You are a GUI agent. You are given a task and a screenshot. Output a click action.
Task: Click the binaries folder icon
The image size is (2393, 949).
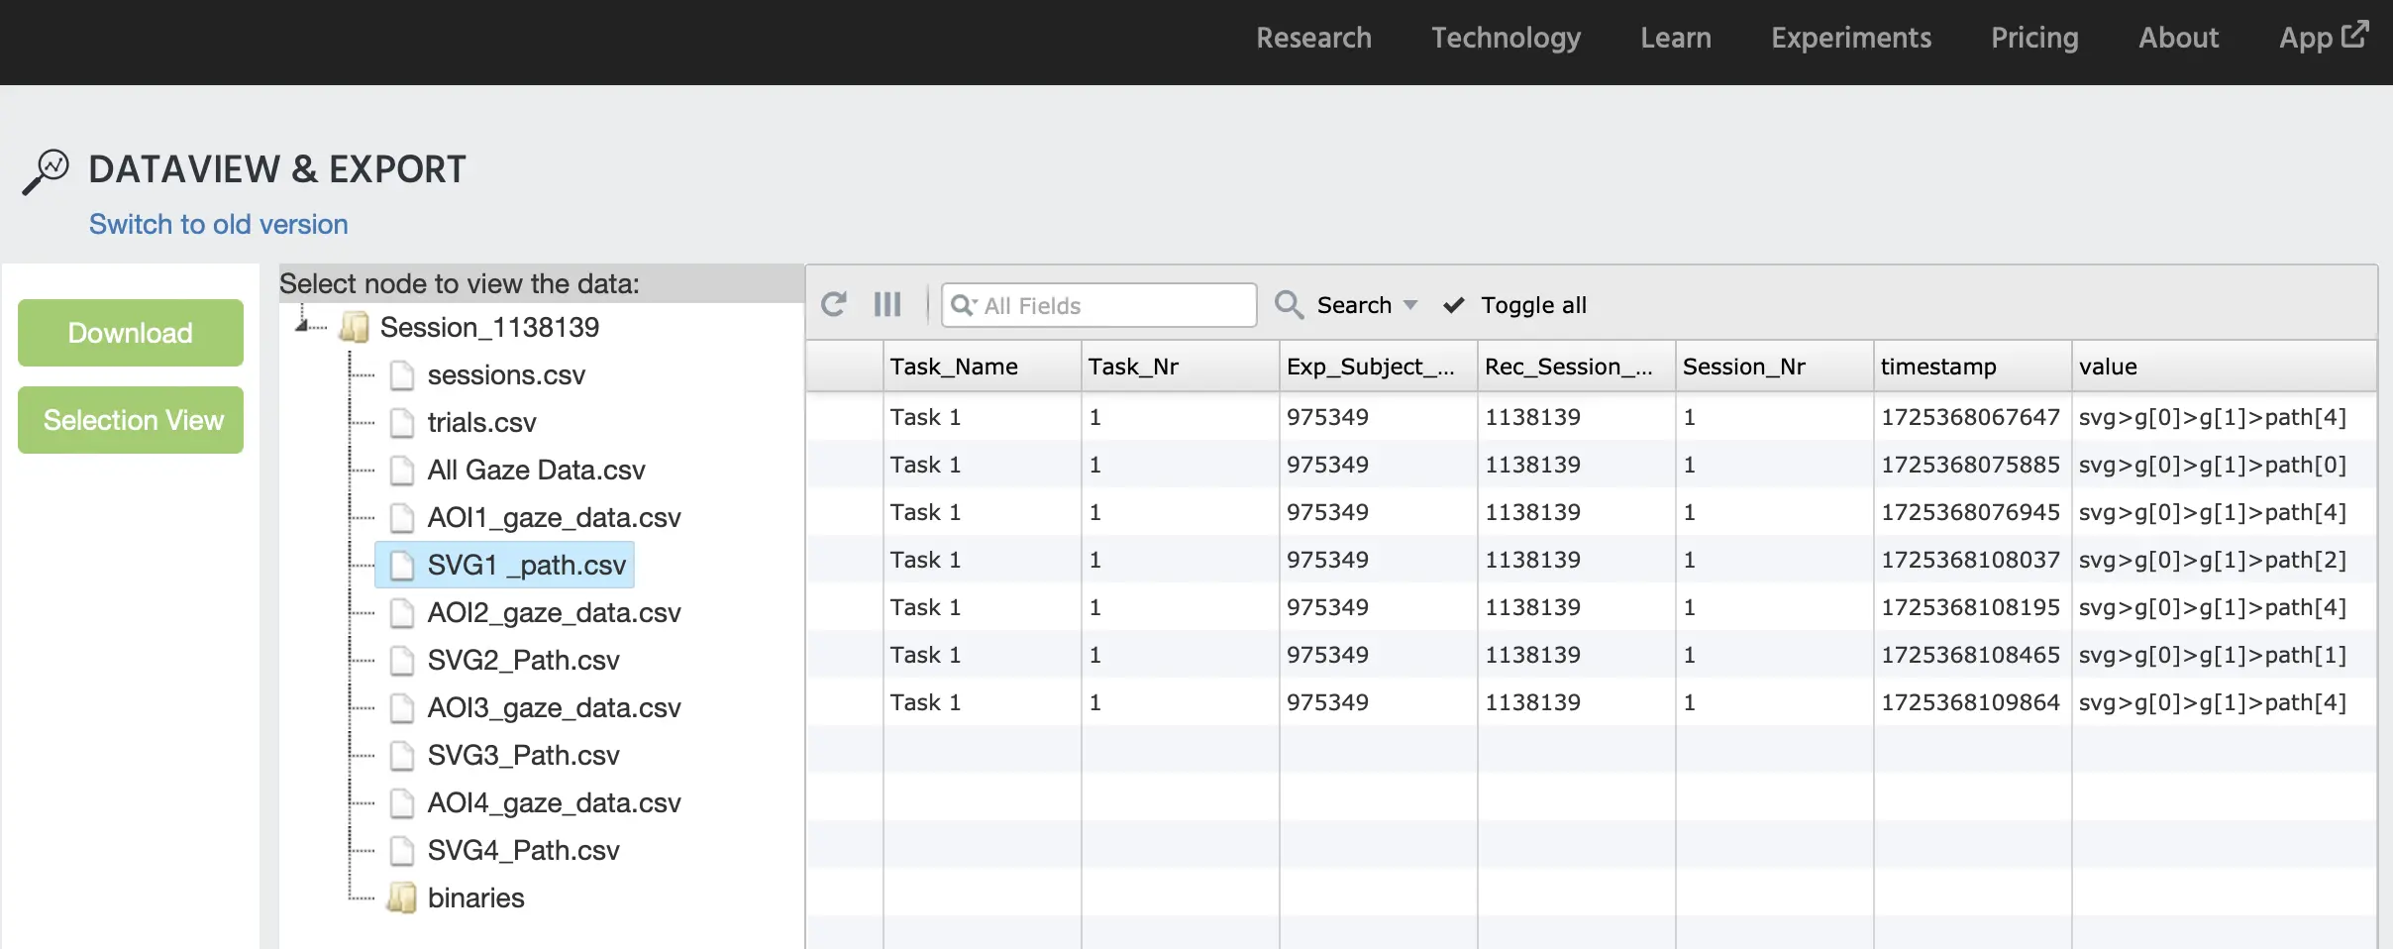402,897
